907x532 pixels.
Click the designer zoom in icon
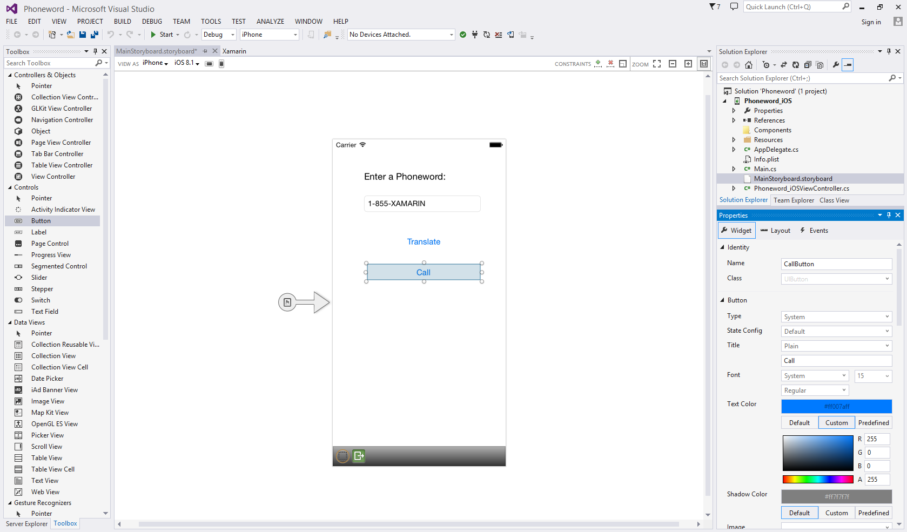pos(688,64)
